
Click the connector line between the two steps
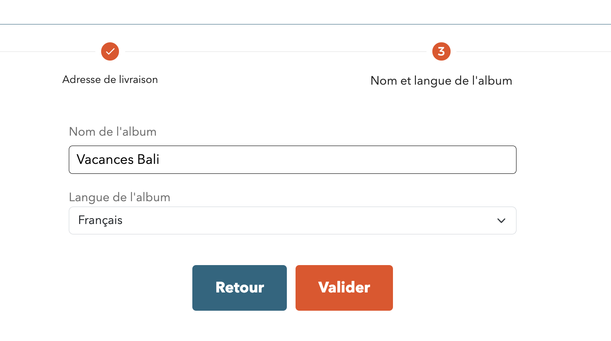coord(276,52)
